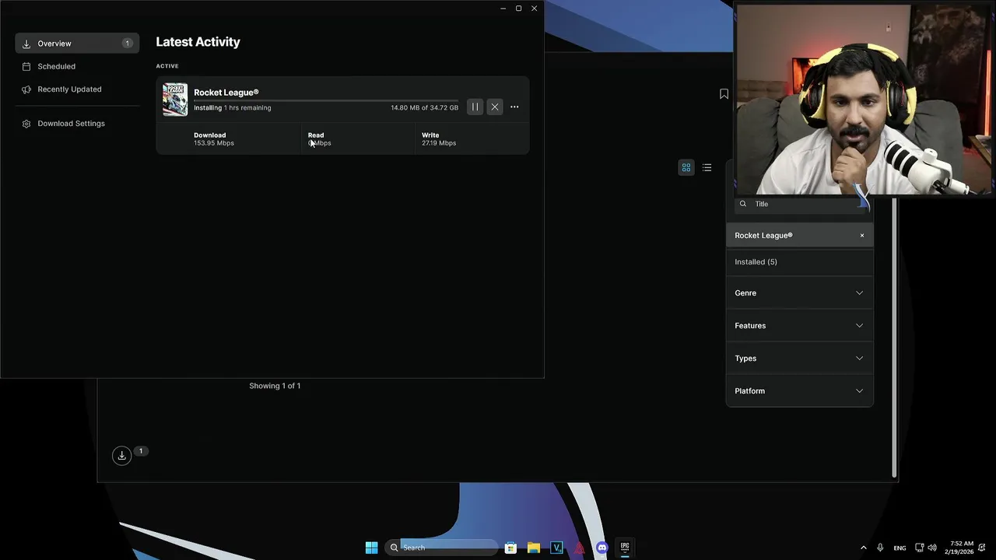This screenshot has width=996, height=560.
Task: Click the Recently Updated megaphone icon
Action: pos(26,89)
